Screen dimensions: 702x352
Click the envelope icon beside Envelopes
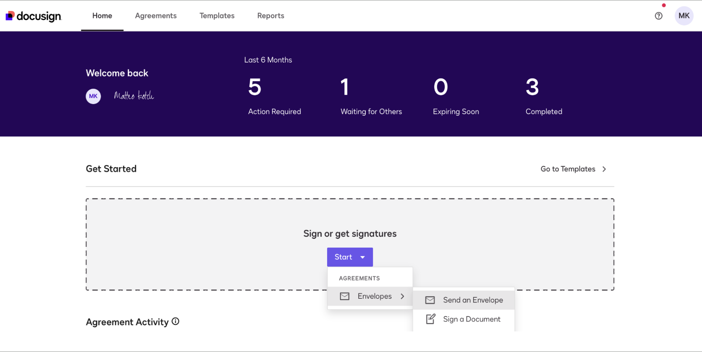[345, 296]
